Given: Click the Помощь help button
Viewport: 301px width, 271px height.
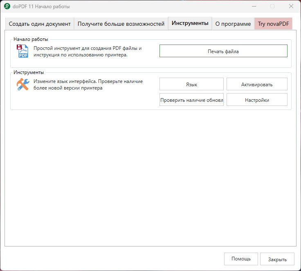Looking at the screenshot, I should [x=241, y=259].
